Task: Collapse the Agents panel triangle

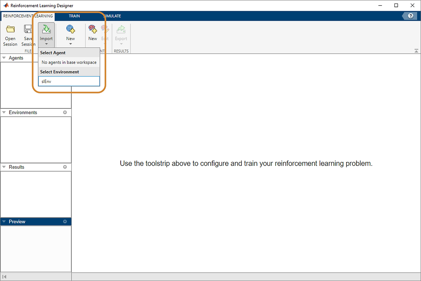Action: pyautogui.click(x=4, y=58)
